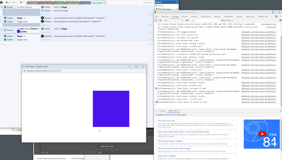
Task: Collapse the Test Project tree folder
Action: (x=157, y=9)
